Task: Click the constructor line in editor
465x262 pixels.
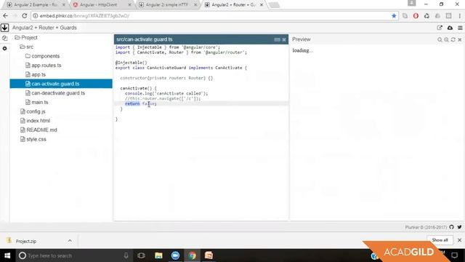Action: coord(166,78)
